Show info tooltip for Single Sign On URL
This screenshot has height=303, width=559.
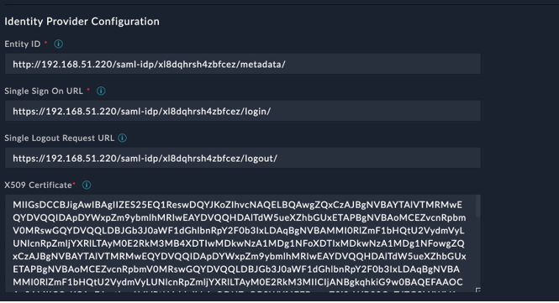(101, 91)
